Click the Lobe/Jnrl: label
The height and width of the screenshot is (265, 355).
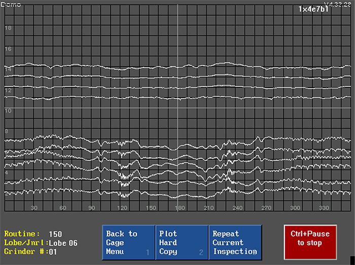(26, 243)
